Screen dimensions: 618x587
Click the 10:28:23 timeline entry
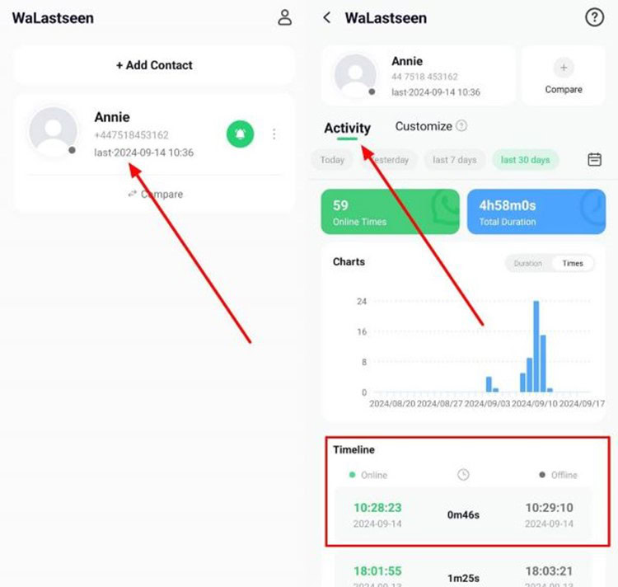463,514
